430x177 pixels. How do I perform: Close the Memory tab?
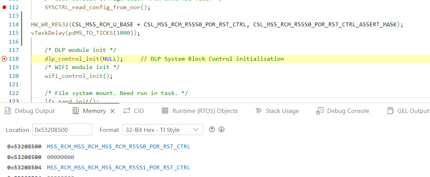coord(112,111)
